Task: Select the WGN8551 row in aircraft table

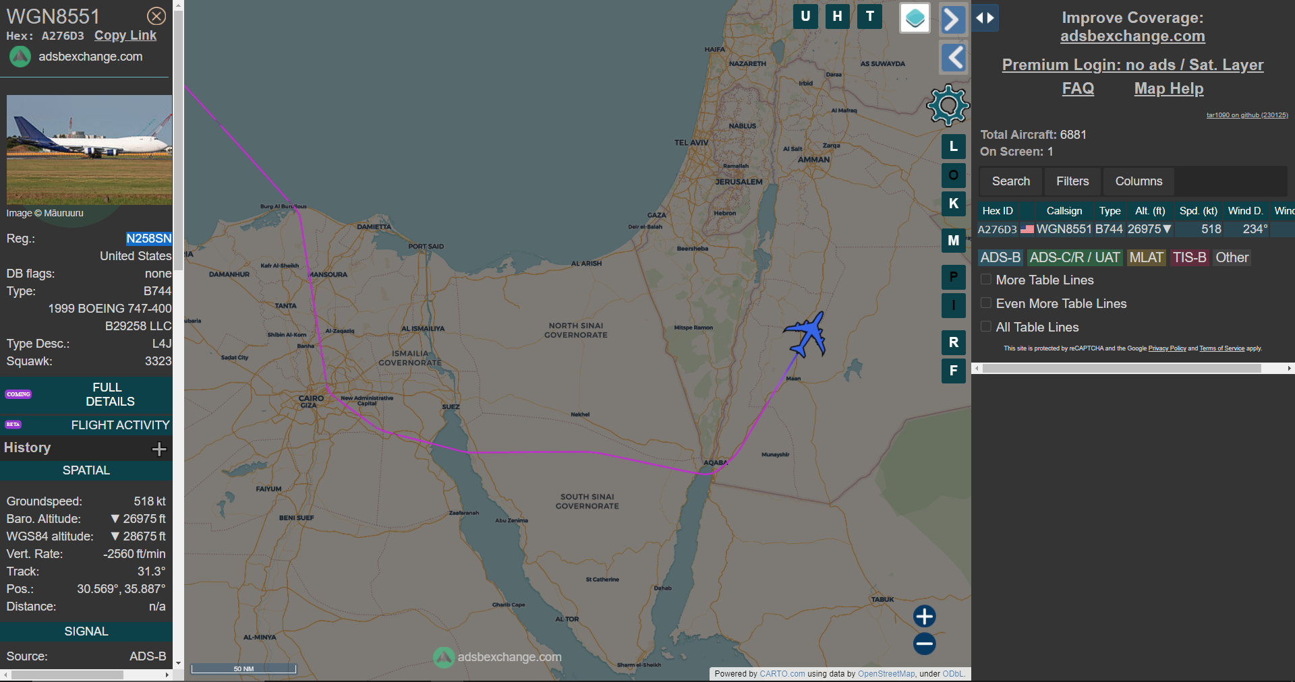Action: (1136, 229)
